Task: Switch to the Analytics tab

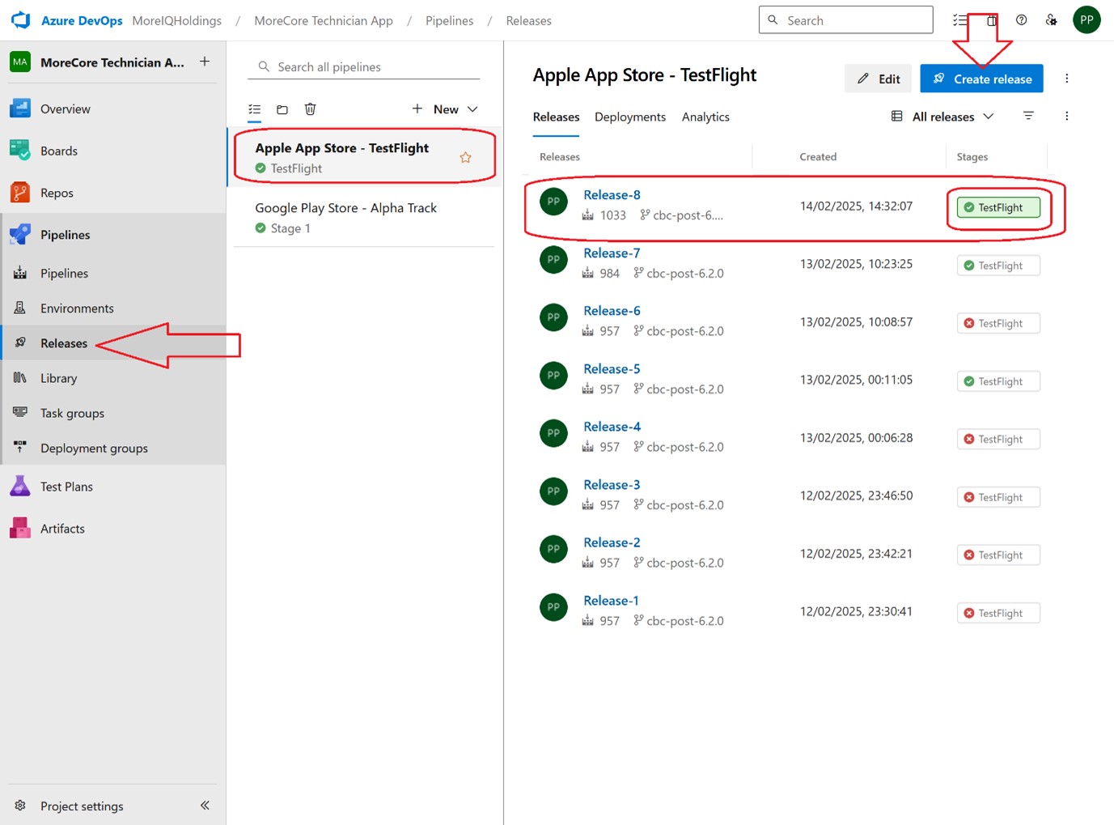Action: 705,117
